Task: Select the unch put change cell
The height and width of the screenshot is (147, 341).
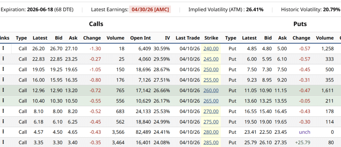Action: 305,132
